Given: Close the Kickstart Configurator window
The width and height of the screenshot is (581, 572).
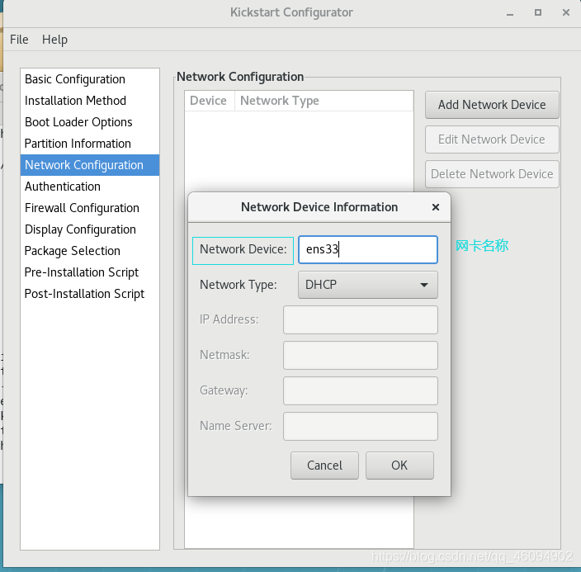Looking at the screenshot, I should tap(566, 12).
